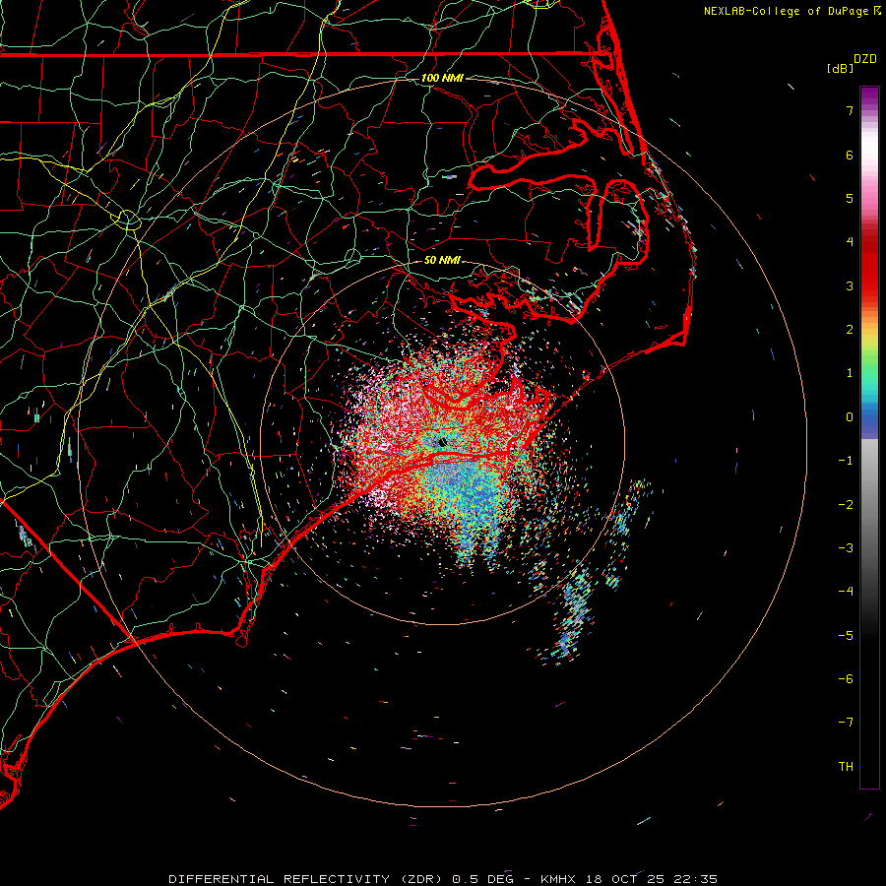This screenshot has width=886, height=886.
Task: Click the 22:35 timestamp text
Action: coord(695,879)
